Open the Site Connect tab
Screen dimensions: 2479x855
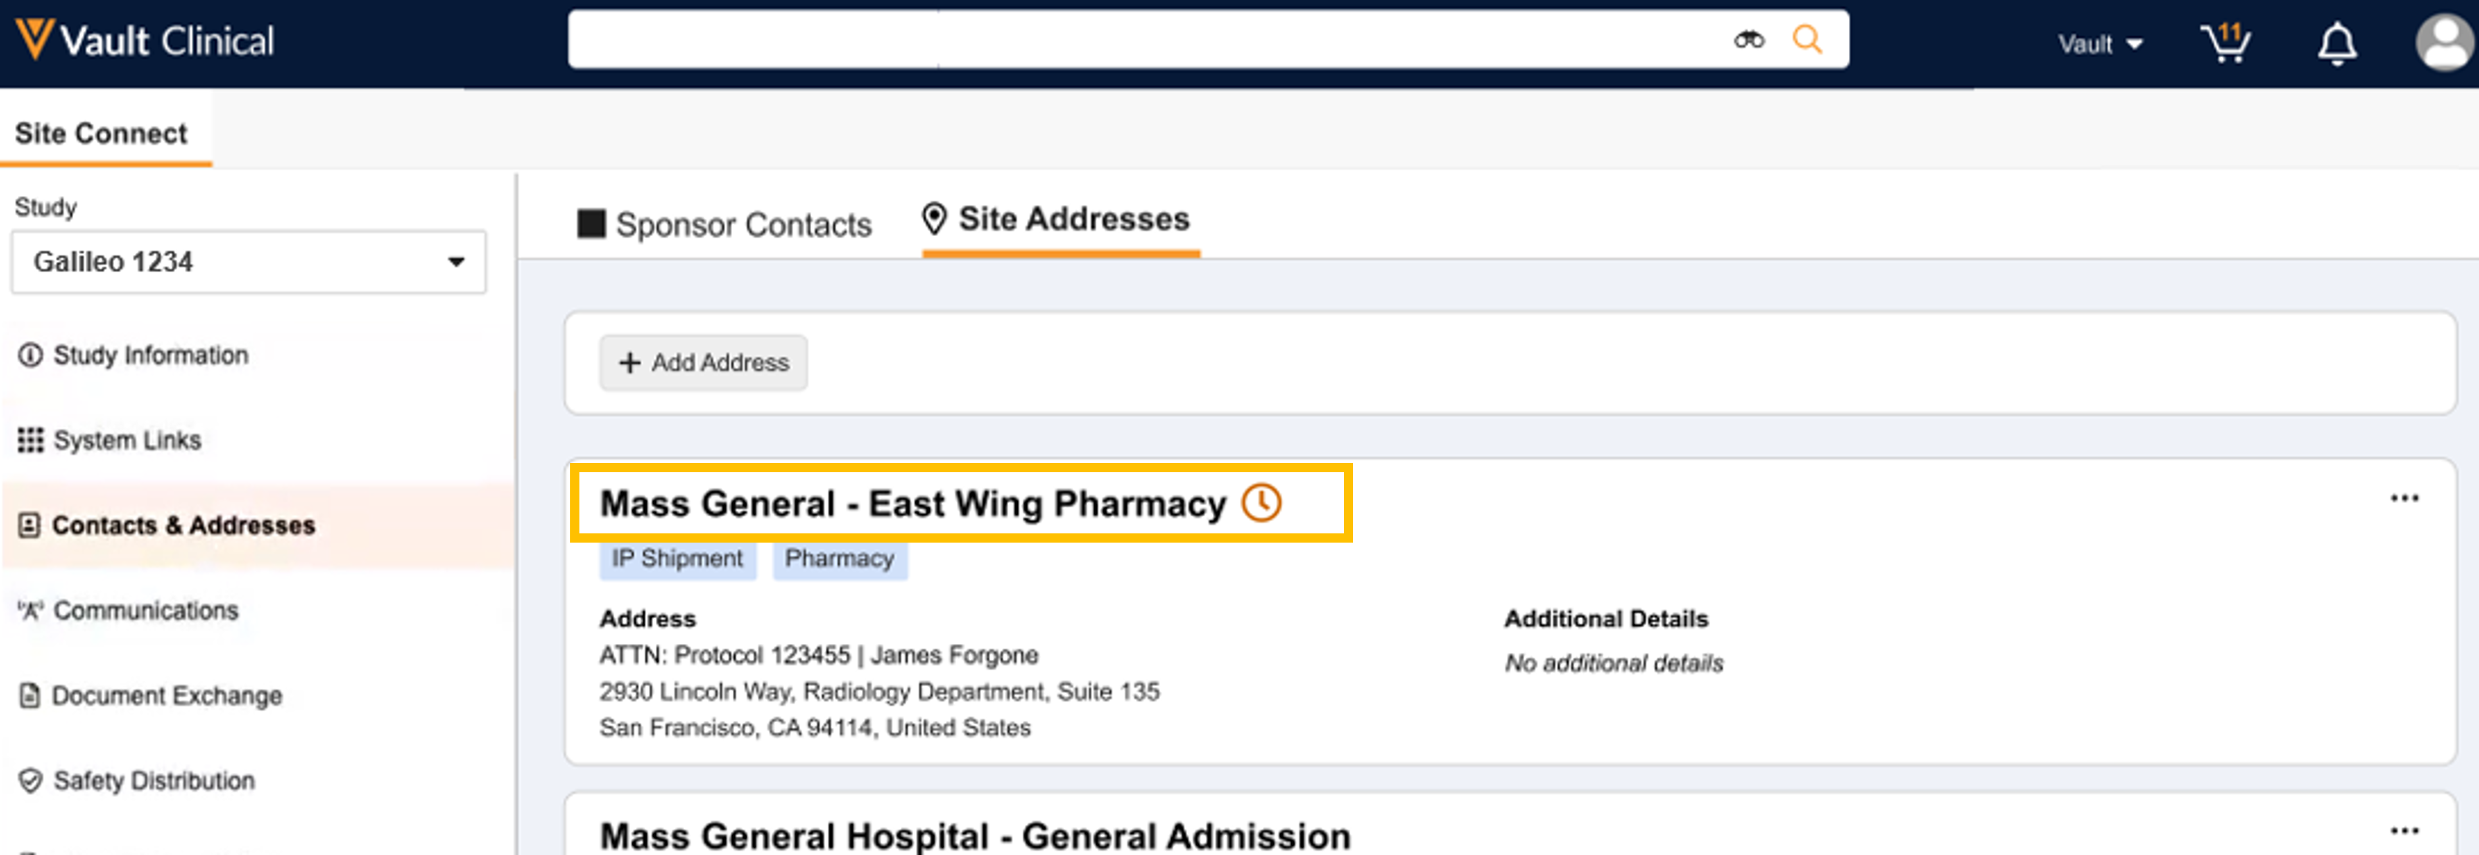click(101, 133)
